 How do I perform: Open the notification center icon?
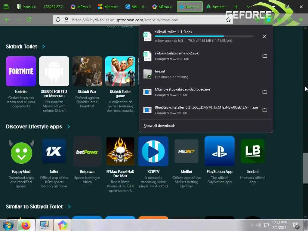click(x=295, y=225)
